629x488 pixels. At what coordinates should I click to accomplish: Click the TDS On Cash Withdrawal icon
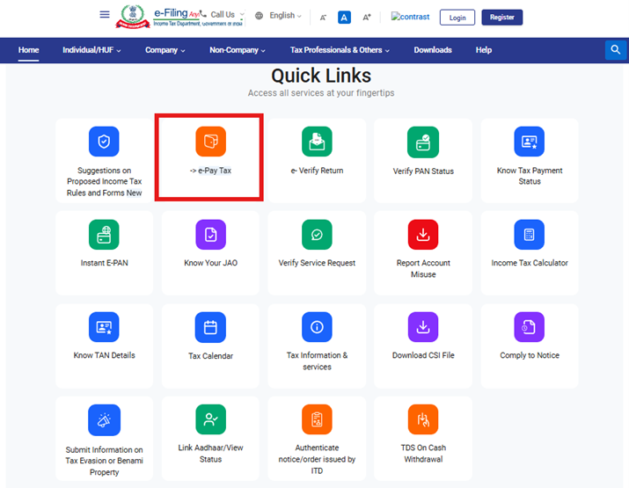pyautogui.click(x=423, y=419)
